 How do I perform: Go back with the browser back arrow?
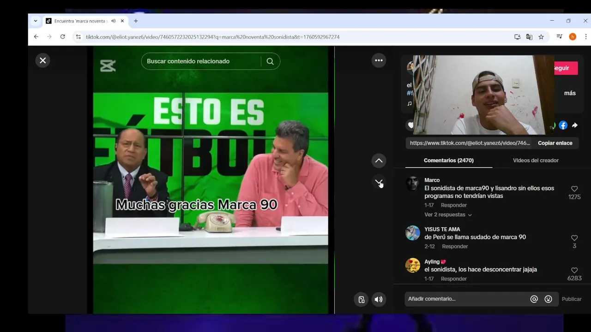pos(36,37)
